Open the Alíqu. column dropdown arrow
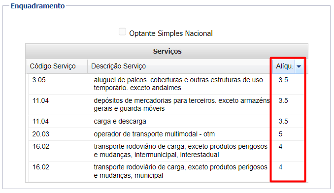 (299, 66)
